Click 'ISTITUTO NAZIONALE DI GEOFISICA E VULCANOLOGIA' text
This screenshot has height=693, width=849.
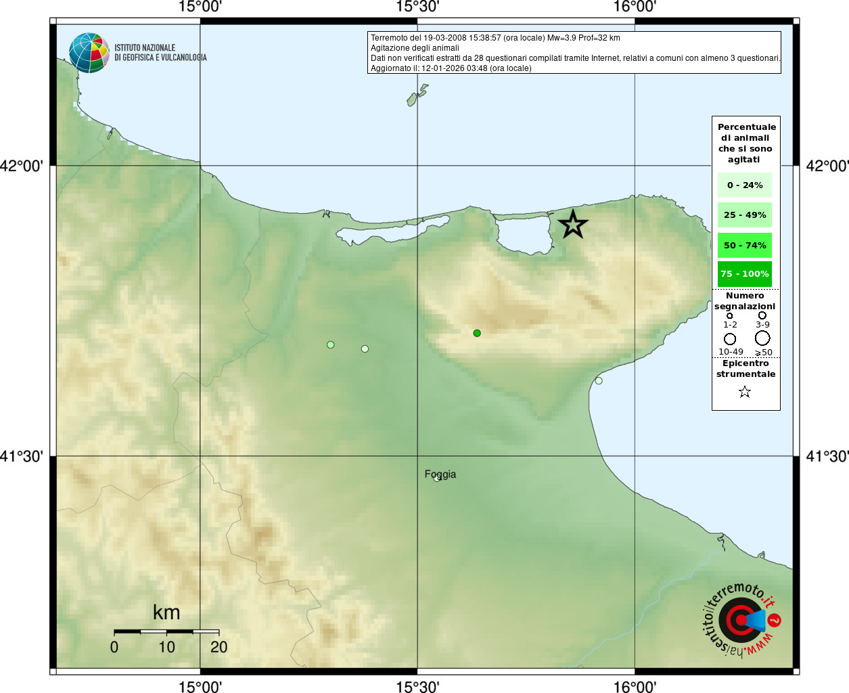[x=160, y=53]
